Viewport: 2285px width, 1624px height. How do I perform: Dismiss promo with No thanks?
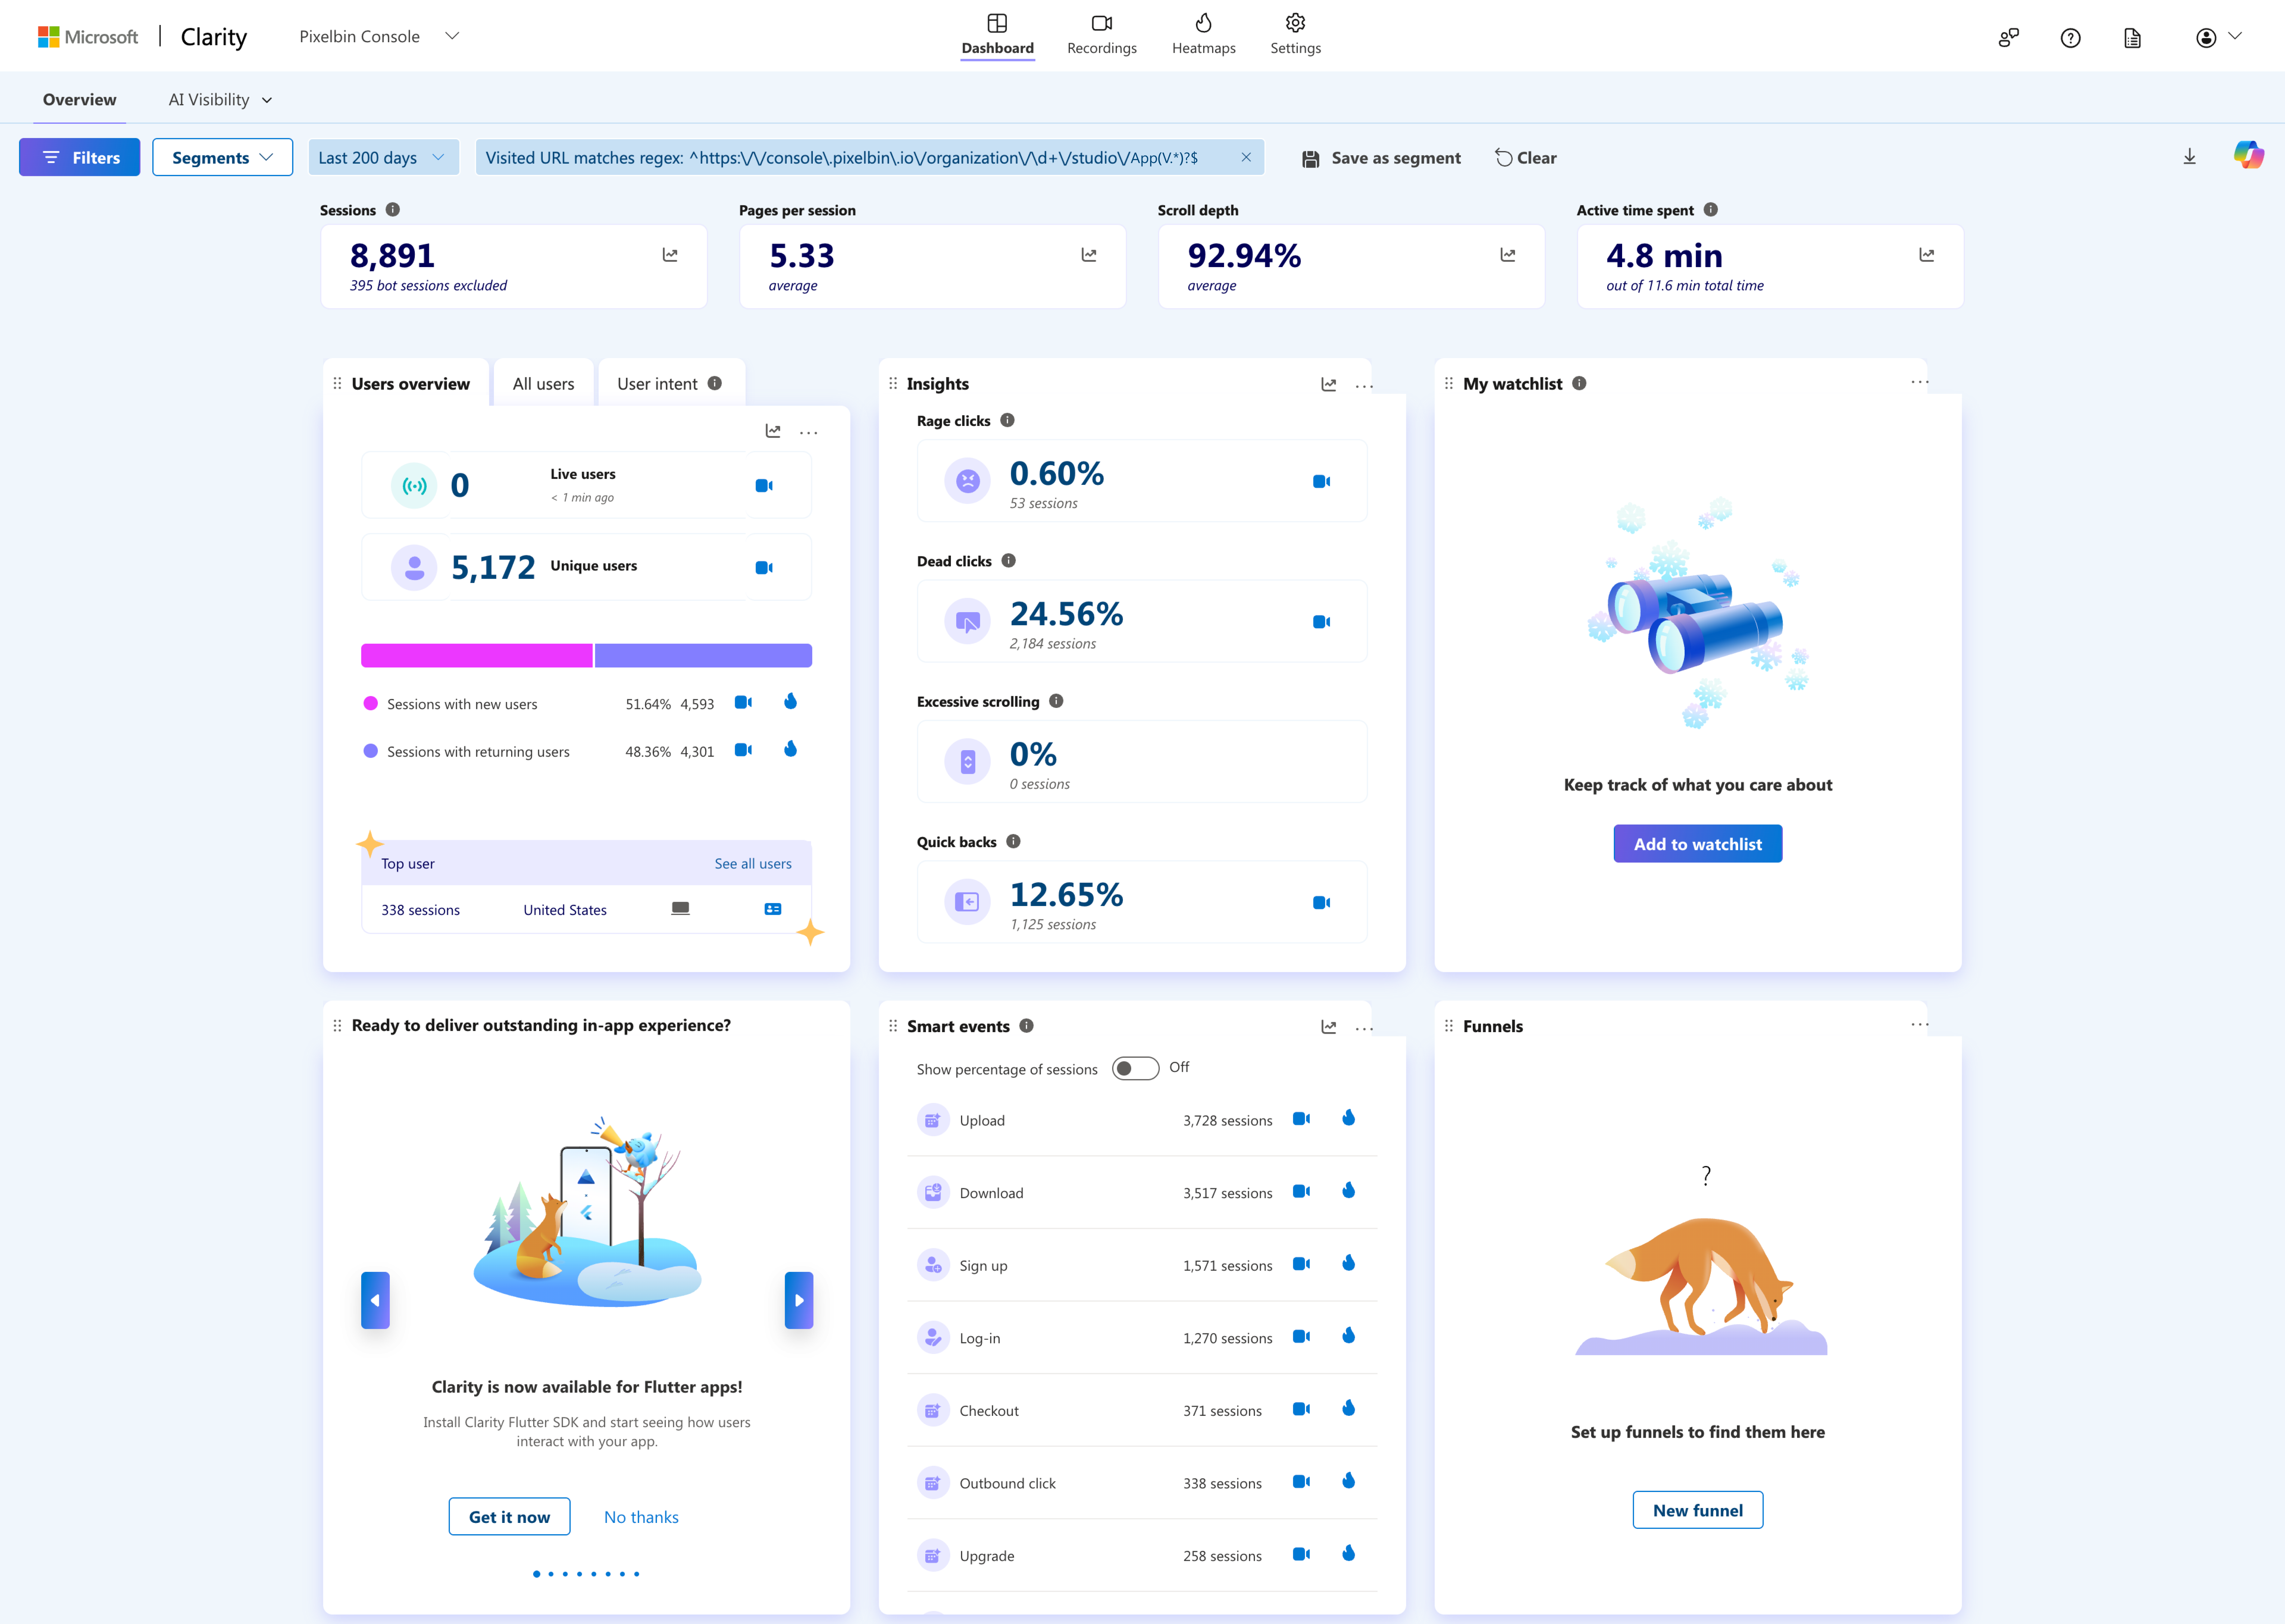point(641,1517)
